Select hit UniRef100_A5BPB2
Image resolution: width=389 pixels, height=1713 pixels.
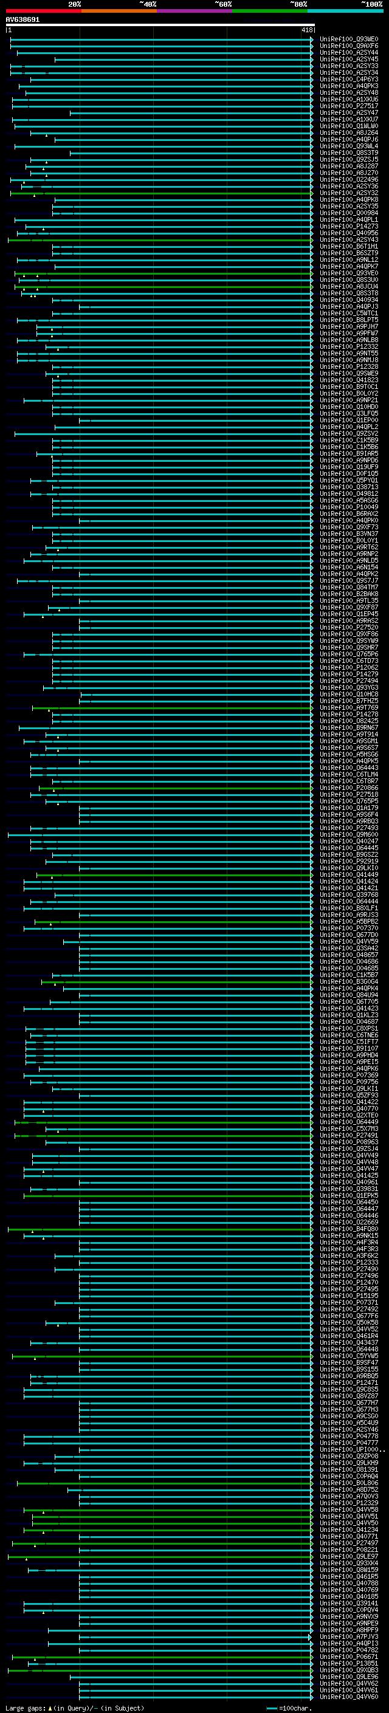point(349,922)
